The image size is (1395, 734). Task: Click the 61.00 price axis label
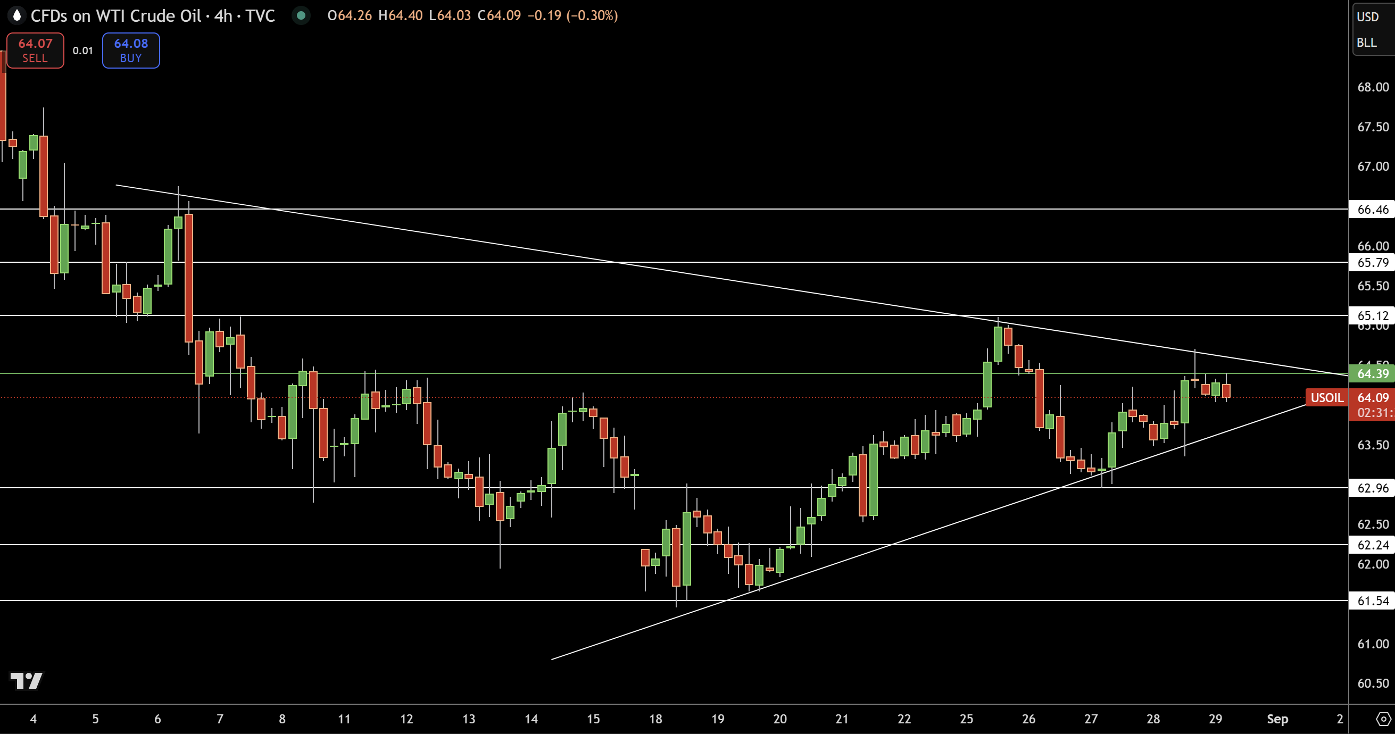tap(1373, 644)
